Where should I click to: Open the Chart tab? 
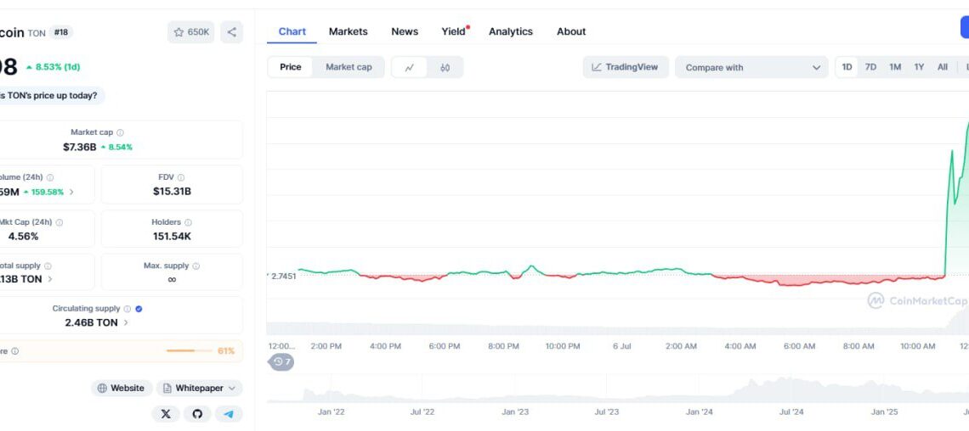tap(292, 31)
